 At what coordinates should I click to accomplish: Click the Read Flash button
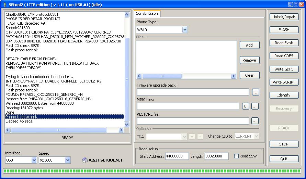pos(284,43)
